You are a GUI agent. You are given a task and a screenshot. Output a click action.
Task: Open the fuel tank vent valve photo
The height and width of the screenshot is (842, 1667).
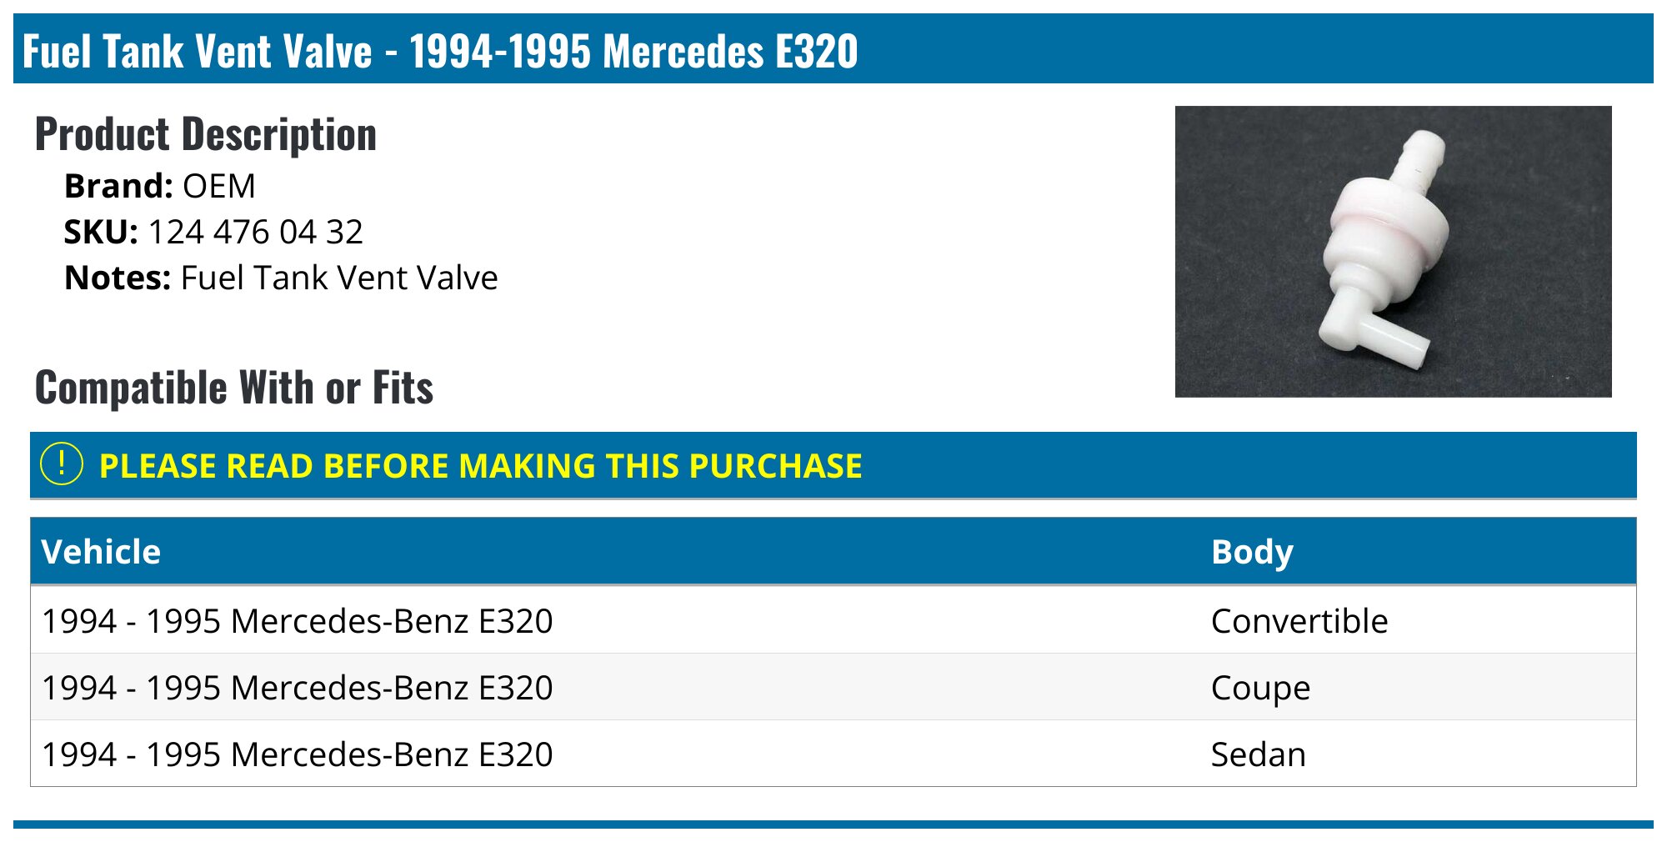pyautogui.click(x=1392, y=251)
